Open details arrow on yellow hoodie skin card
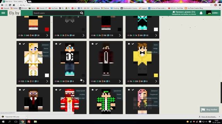 (x=156, y=81)
